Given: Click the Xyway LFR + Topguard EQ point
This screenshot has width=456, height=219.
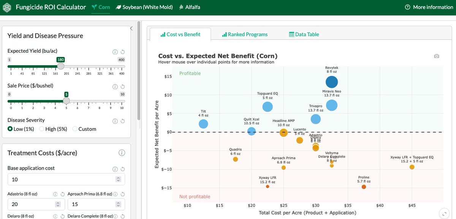Looking at the screenshot, I should point(412,167).
